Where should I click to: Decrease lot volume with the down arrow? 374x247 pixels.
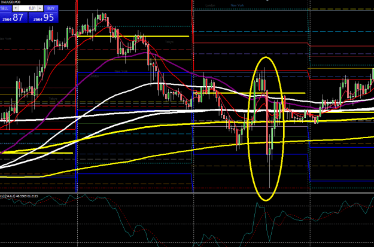(x=16, y=8)
